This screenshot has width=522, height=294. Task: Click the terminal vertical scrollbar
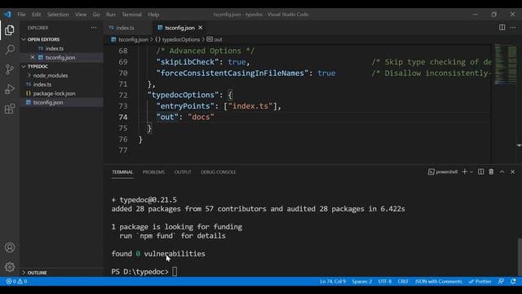[x=520, y=256]
